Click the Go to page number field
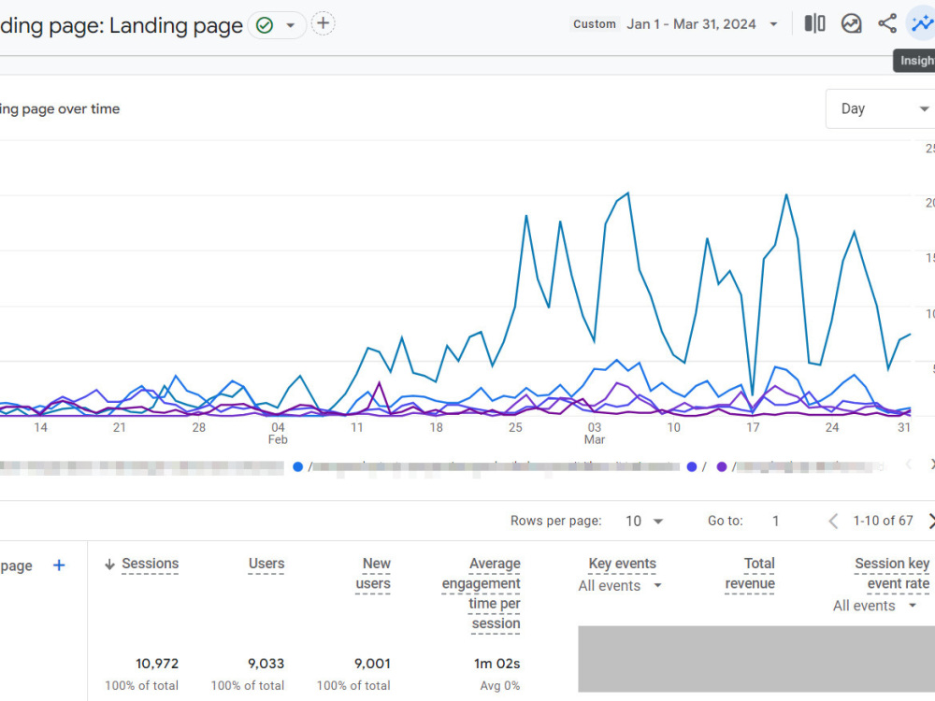This screenshot has width=935, height=701. [775, 521]
